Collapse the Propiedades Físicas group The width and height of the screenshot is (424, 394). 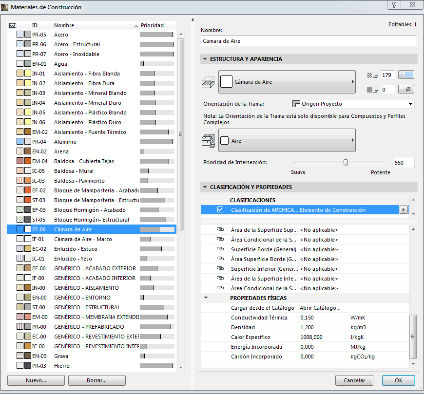206,298
